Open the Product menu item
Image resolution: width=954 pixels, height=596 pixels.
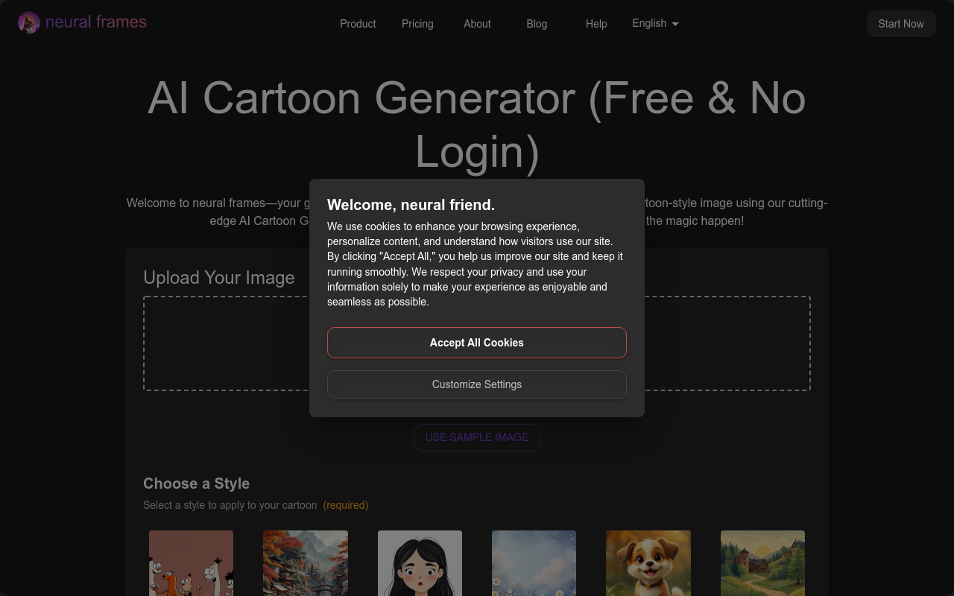click(x=358, y=24)
